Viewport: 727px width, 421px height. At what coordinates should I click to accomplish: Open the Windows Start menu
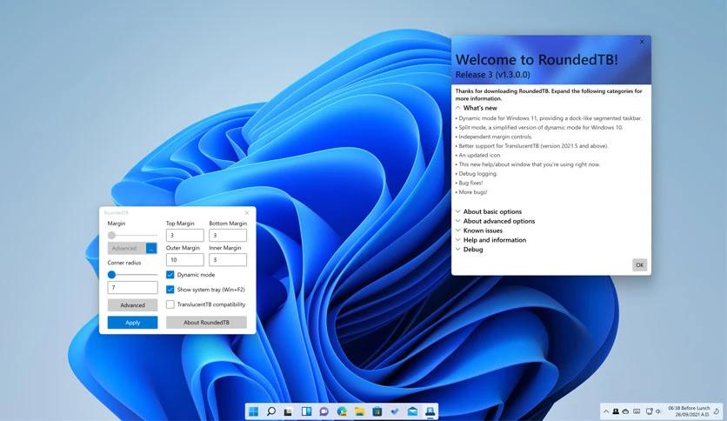[254, 411]
